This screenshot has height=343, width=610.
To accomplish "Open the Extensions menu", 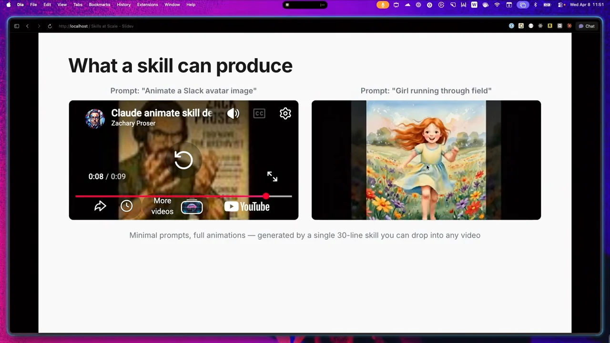I will [x=147, y=5].
